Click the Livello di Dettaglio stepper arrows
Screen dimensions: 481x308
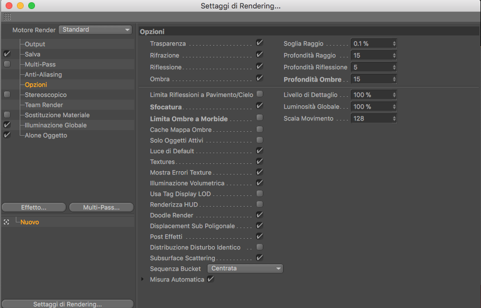point(394,95)
